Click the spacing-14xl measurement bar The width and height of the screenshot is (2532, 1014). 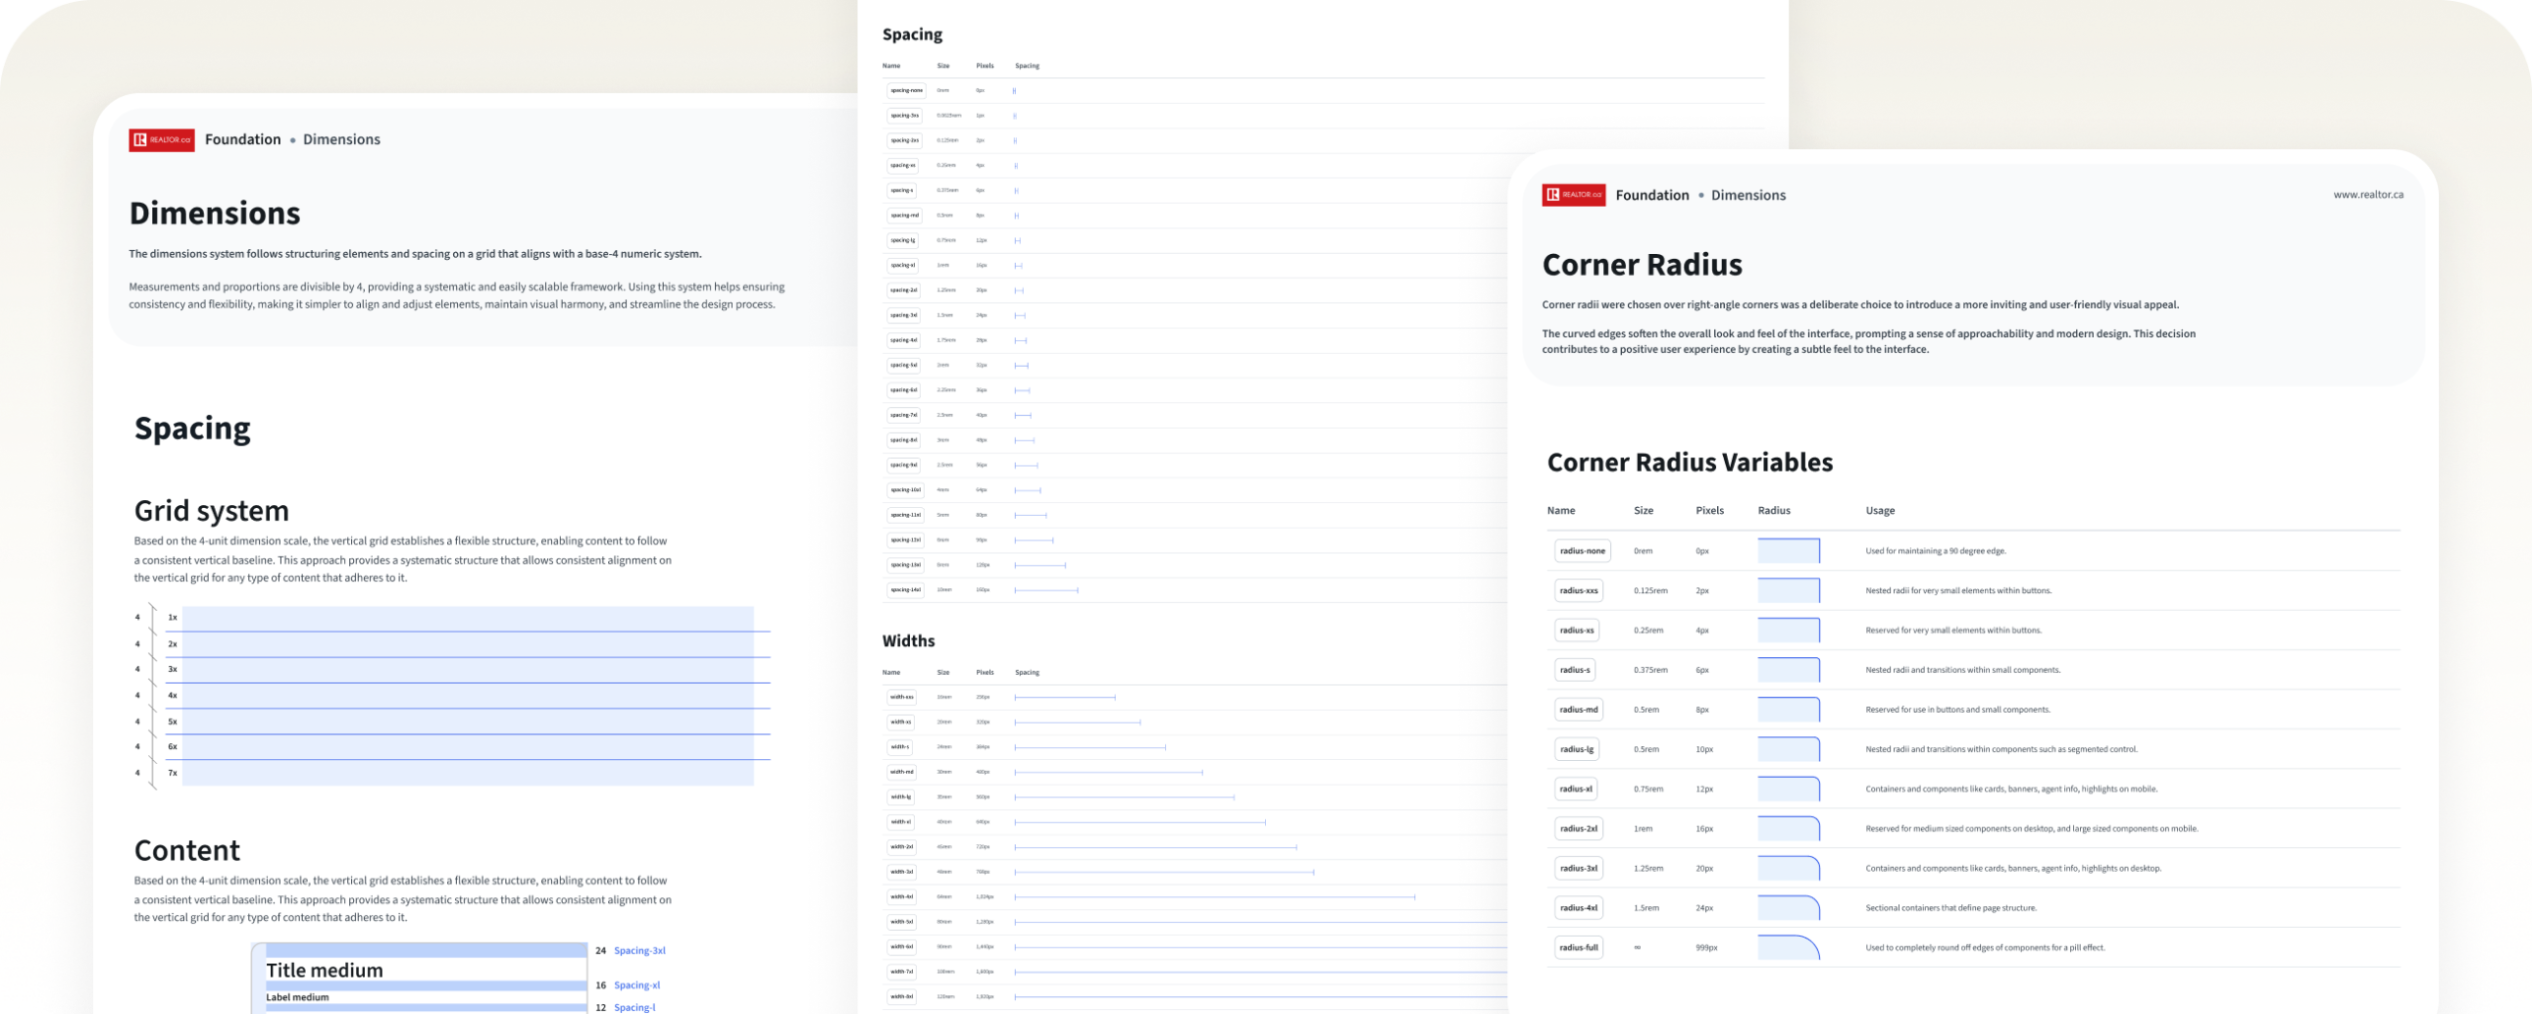(1046, 590)
